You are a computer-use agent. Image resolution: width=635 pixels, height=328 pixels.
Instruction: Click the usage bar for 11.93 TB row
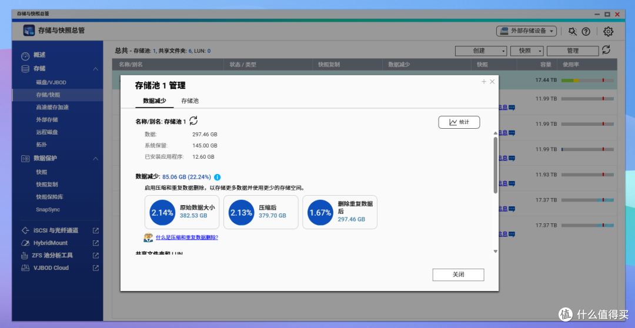point(587,175)
